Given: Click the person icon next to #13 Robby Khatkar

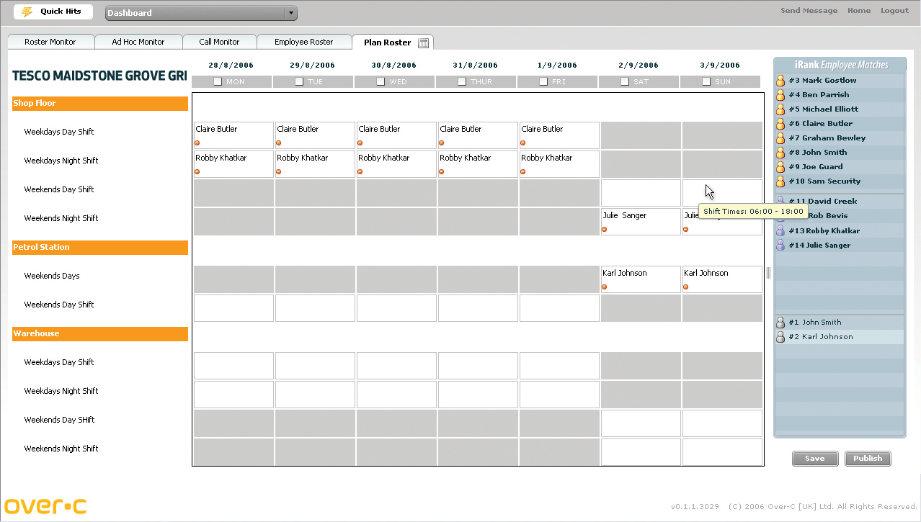Looking at the screenshot, I should coord(780,231).
